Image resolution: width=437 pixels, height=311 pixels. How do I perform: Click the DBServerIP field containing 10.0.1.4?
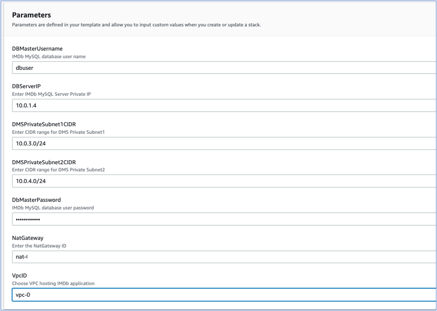(x=179, y=106)
